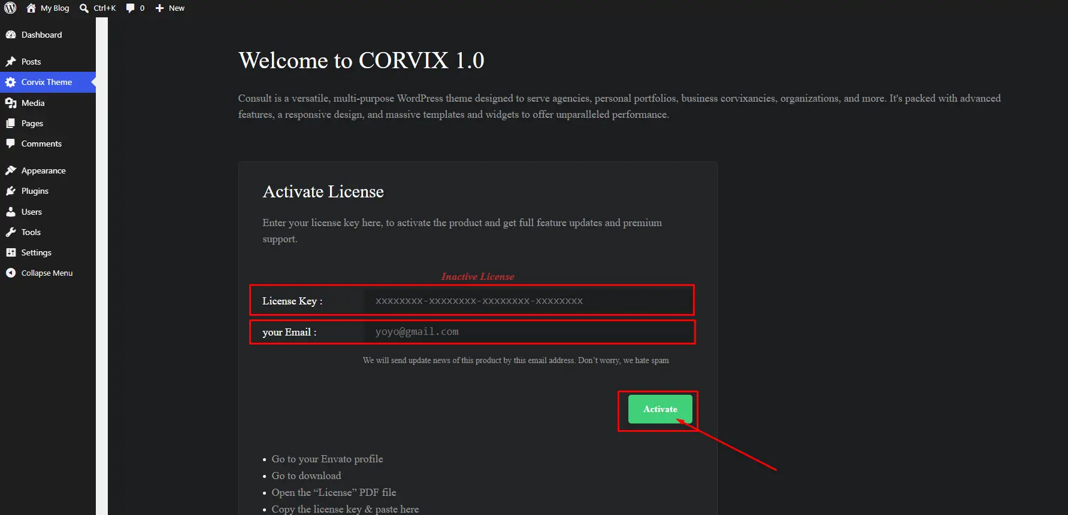Open the Tools menu
The width and height of the screenshot is (1068, 515).
click(48, 232)
